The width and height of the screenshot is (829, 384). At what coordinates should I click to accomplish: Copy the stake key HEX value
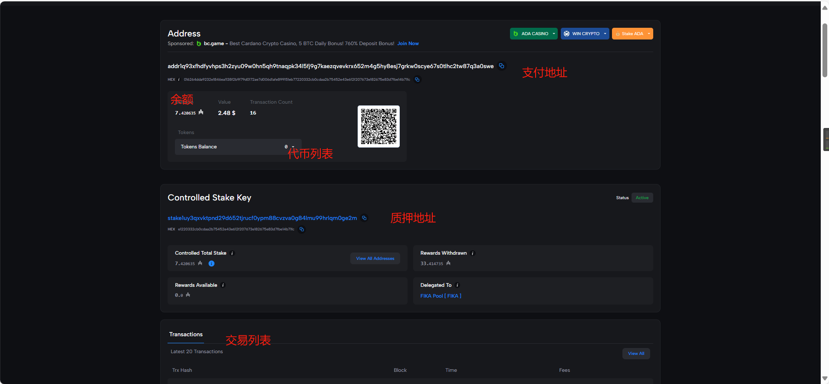(302, 229)
